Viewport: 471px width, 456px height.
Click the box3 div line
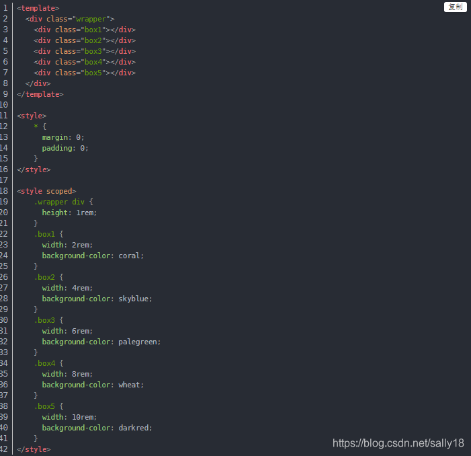[85, 51]
